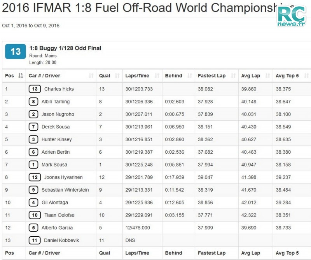The height and width of the screenshot is (260, 311).
Task: Click the Behind column sort icon
Action: (189, 76)
